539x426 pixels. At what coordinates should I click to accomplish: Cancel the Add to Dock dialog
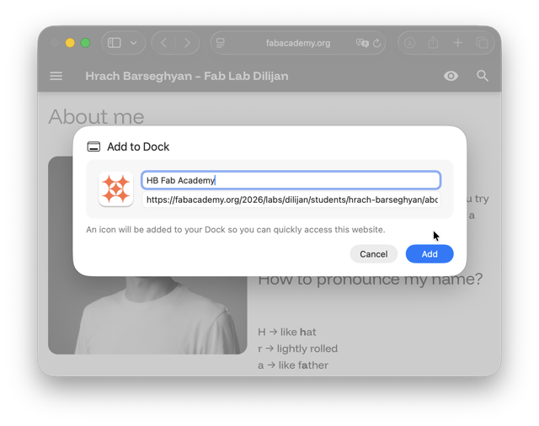(x=374, y=254)
